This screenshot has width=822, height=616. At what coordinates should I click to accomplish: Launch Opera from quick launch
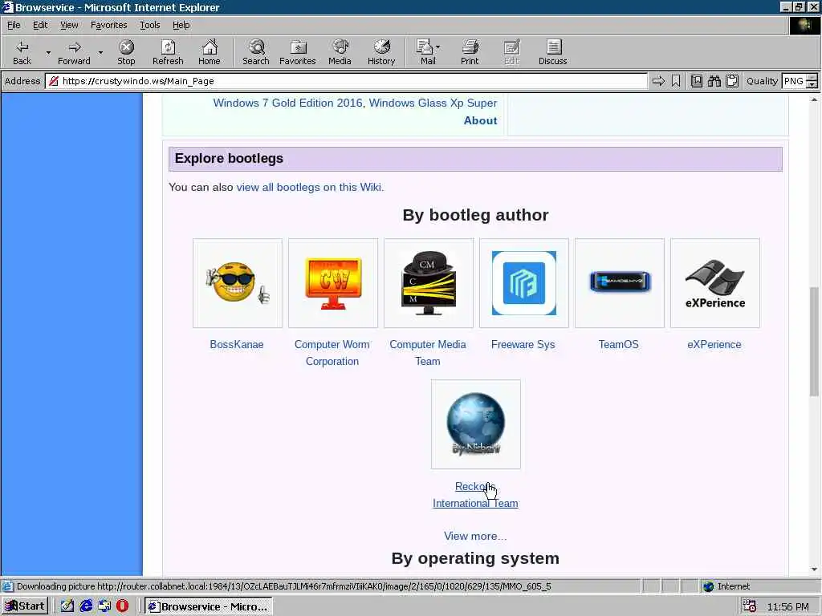tap(122, 606)
